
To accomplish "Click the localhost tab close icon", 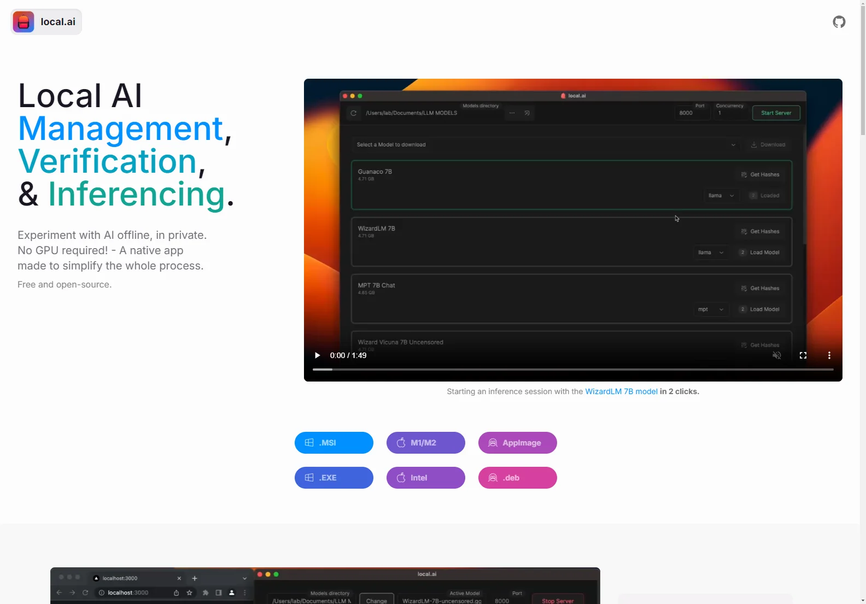I will click(179, 578).
